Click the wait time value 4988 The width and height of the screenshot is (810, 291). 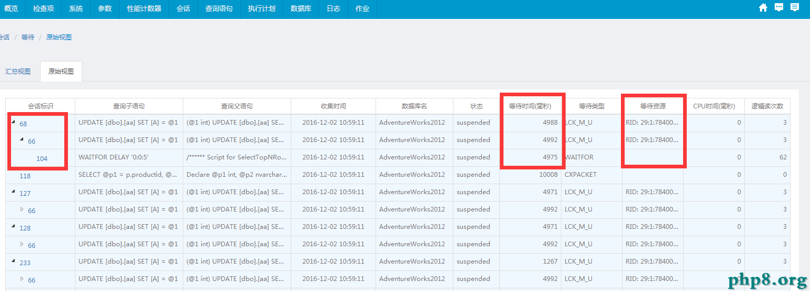tap(550, 123)
